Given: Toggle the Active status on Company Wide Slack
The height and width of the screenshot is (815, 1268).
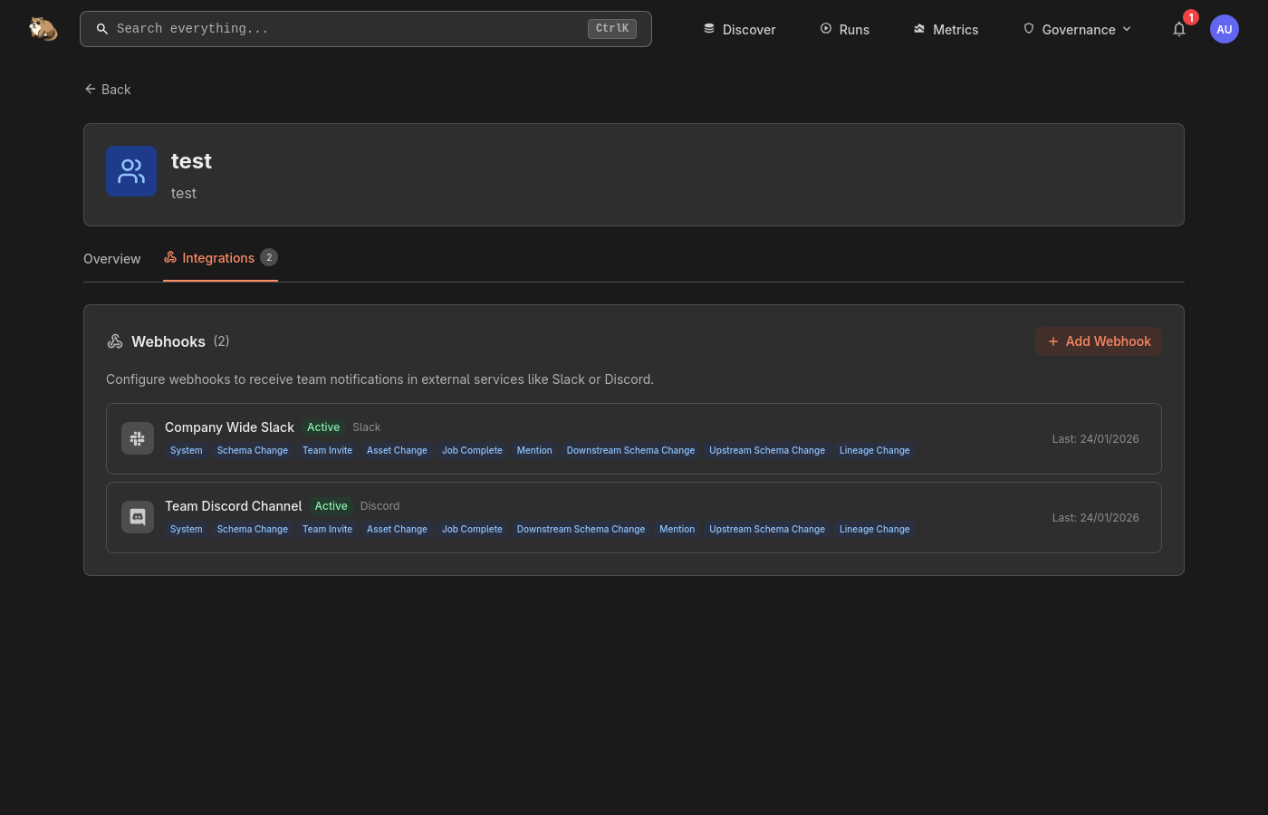Looking at the screenshot, I should [323, 427].
